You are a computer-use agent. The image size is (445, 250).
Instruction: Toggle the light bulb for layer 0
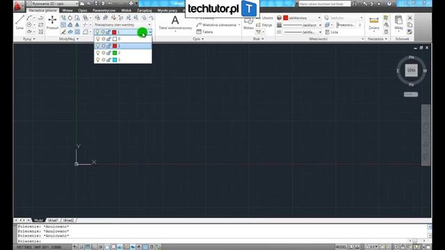[98, 39]
